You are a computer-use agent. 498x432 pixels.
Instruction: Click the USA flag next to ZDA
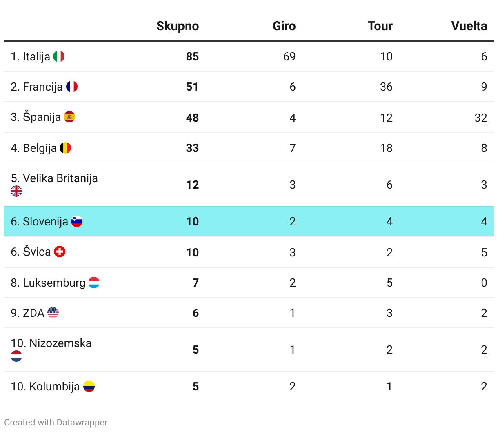point(53,313)
